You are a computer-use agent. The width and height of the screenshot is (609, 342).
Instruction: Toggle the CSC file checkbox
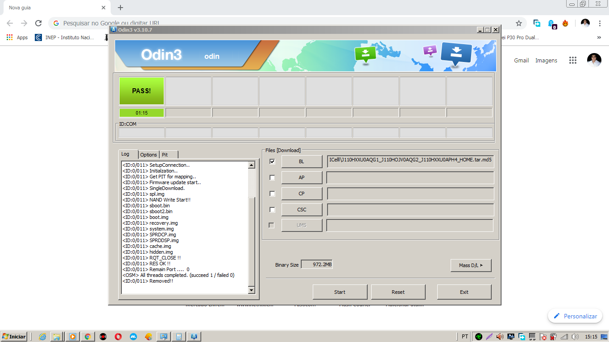[x=272, y=210]
